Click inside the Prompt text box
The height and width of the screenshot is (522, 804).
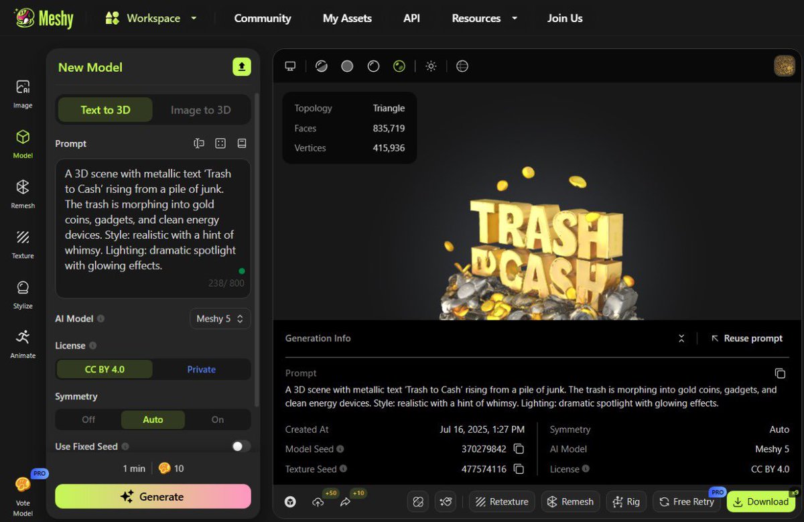tap(153, 229)
